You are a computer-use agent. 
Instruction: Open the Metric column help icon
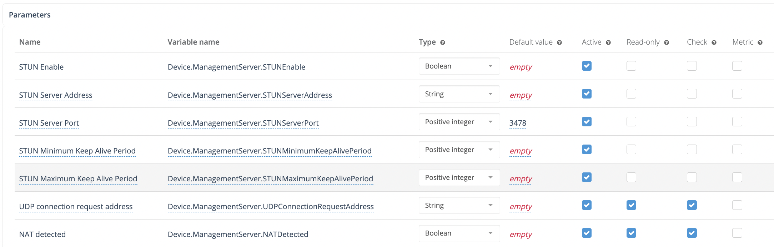(x=760, y=42)
